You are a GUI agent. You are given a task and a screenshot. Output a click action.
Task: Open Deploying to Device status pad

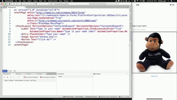pos(91,97)
